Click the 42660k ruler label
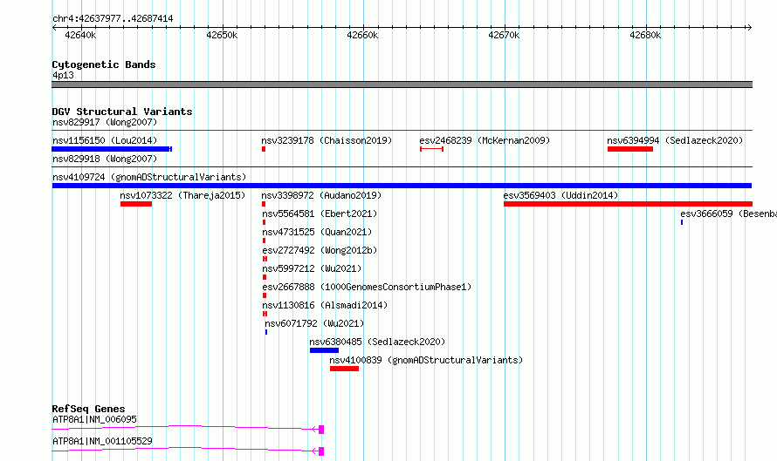The image size is (777, 461). tap(362, 35)
